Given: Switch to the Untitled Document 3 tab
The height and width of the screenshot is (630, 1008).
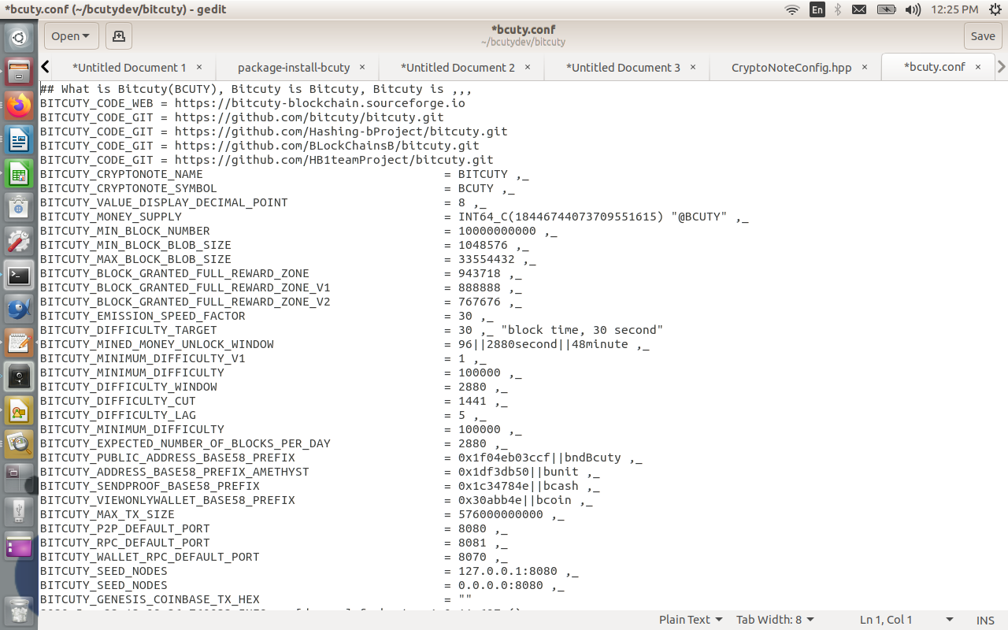Looking at the screenshot, I should (x=623, y=68).
